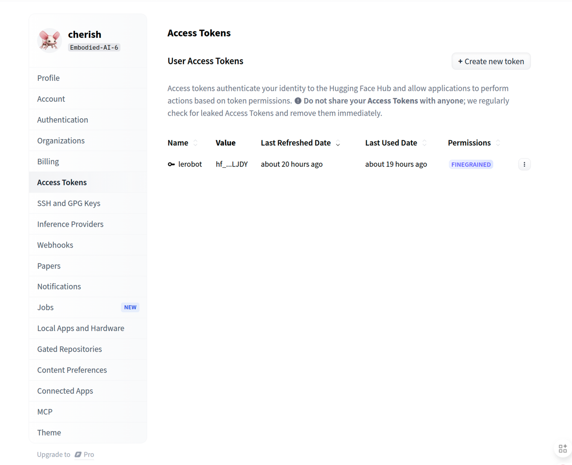Open Gated Repositories settings
572x465 pixels.
88,349
